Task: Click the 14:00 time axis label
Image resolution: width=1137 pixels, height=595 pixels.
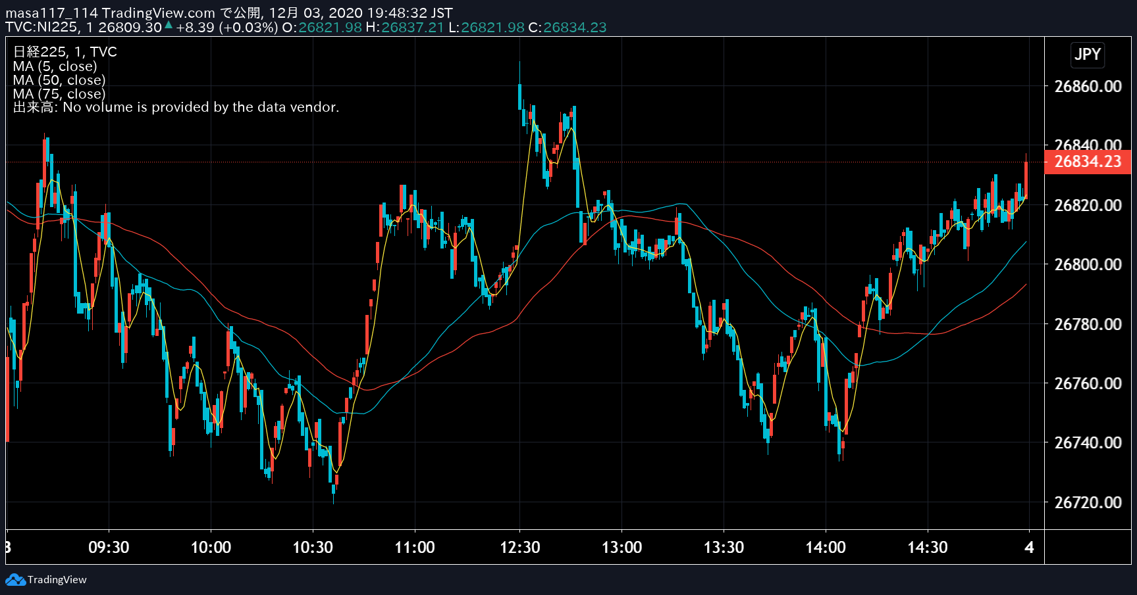Action: pyautogui.click(x=826, y=548)
